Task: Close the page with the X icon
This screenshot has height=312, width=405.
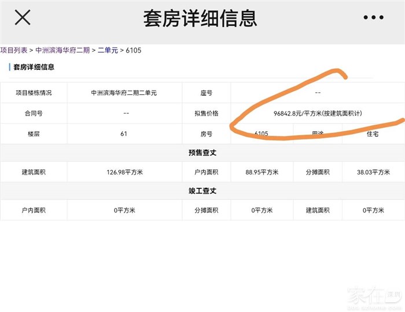Action: 22,18
